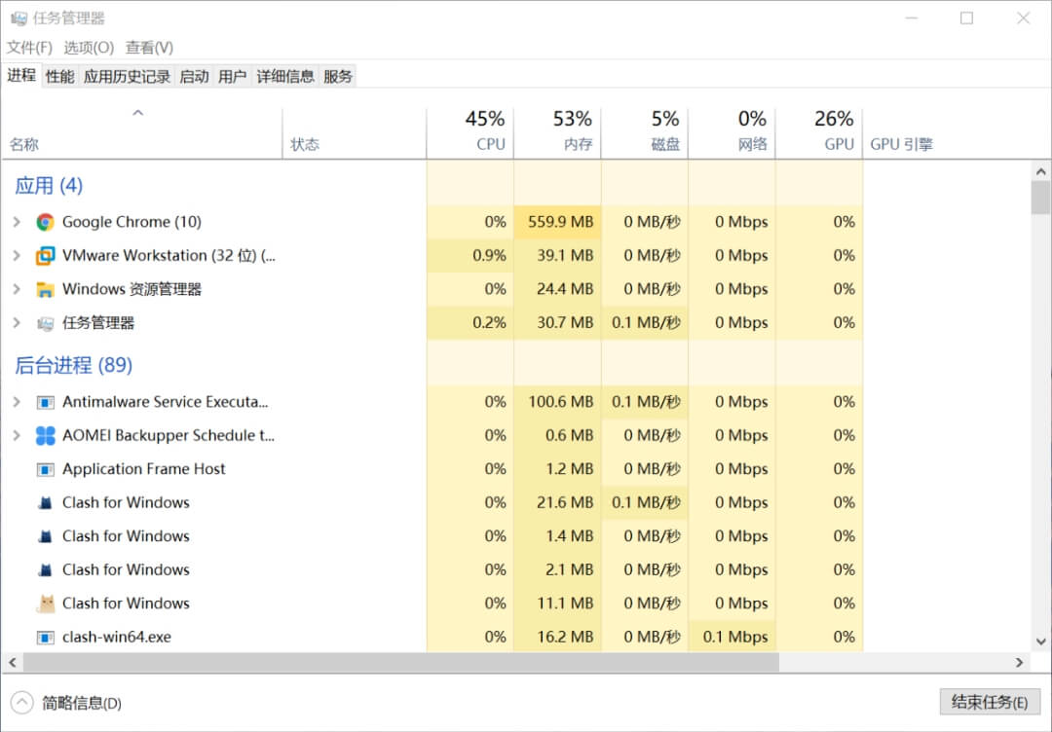Select the clash-win64.exe process icon
1052x732 pixels.
pos(45,638)
